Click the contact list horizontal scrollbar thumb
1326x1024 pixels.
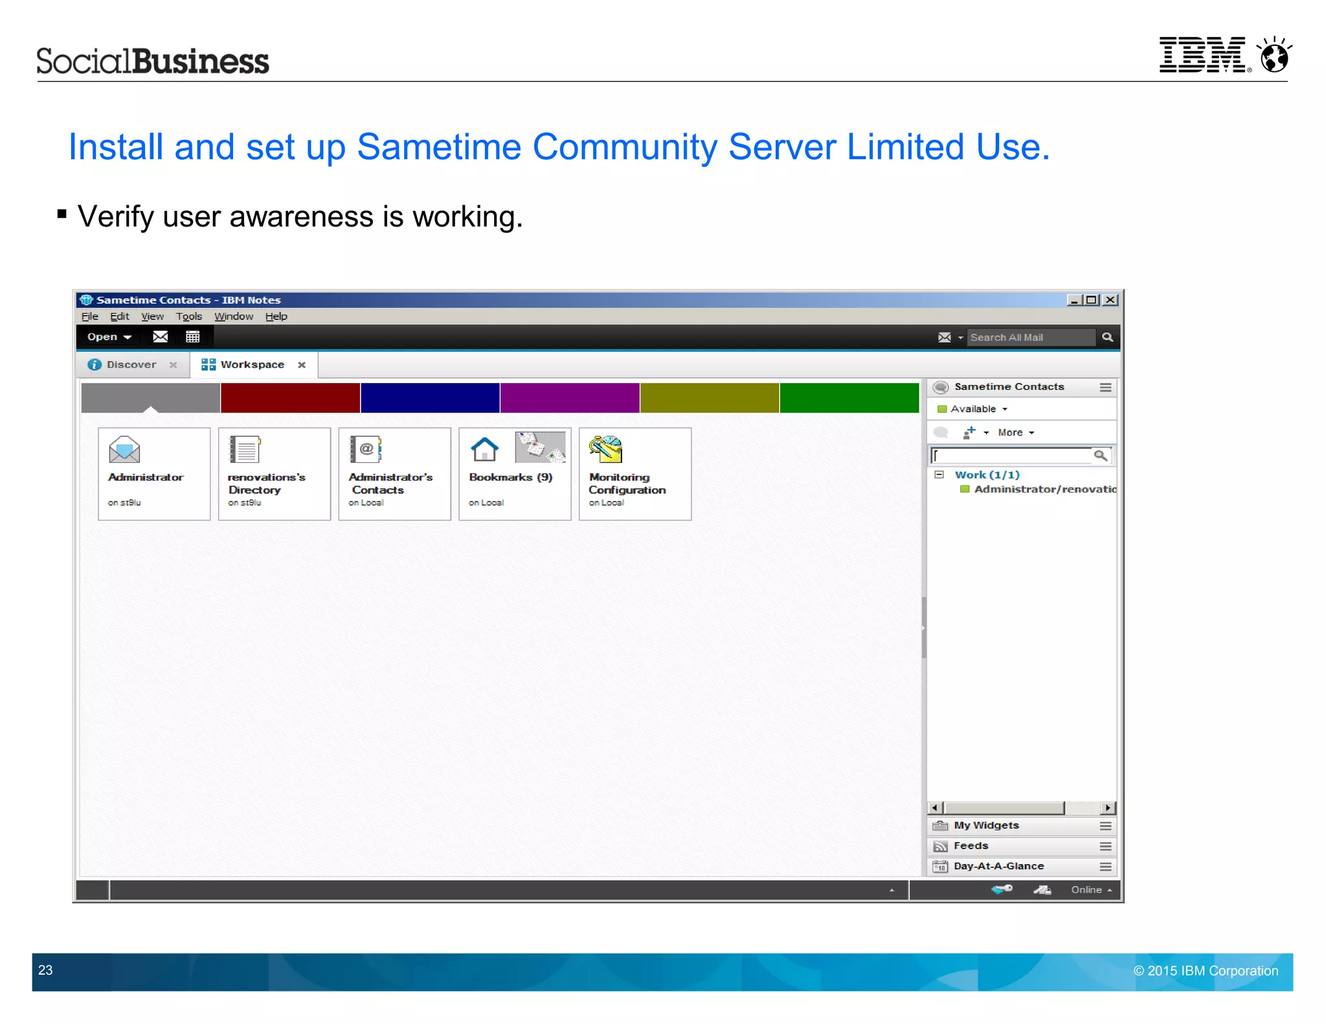1004,808
